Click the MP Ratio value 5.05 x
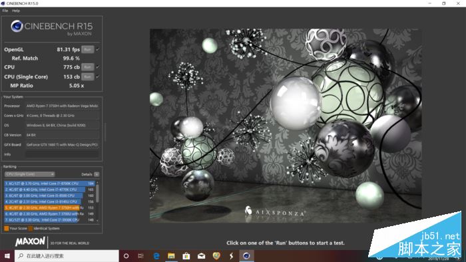The image size is (466, 262). pos(77,86)
